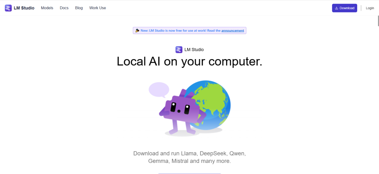379x174 pixels.
Task: Follow the announcement link in the banner
Action: click(232, 31)
